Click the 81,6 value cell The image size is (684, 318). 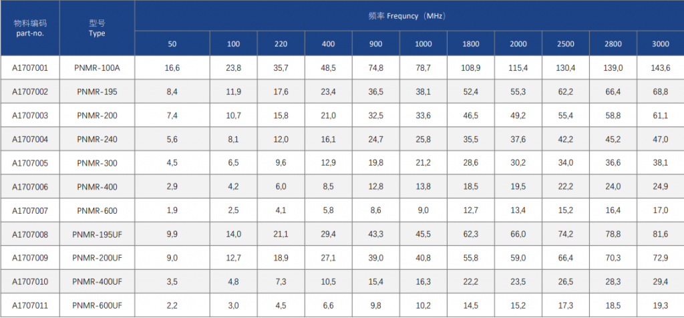click(x=661, y=234)
